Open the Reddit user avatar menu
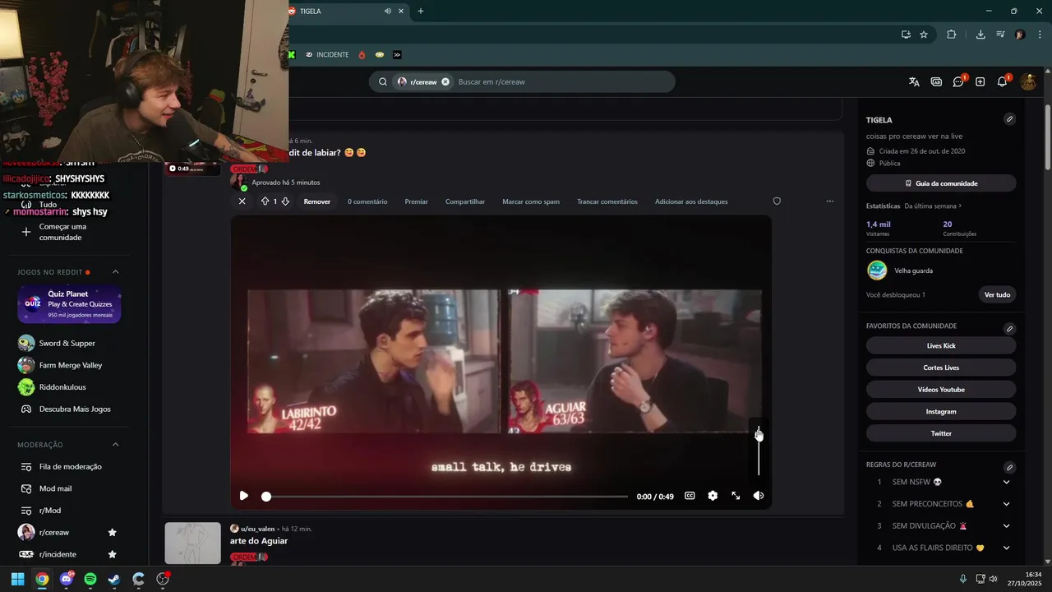 (1028, 81)
